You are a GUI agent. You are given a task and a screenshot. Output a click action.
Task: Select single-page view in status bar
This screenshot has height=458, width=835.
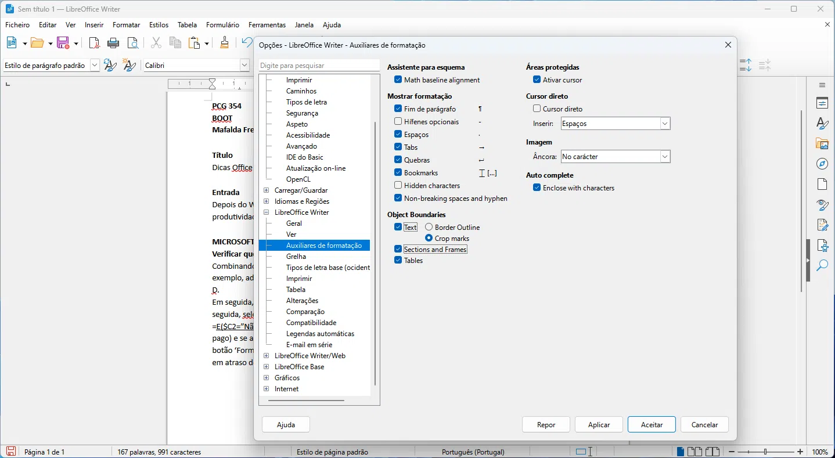click(x=681, y=452)
